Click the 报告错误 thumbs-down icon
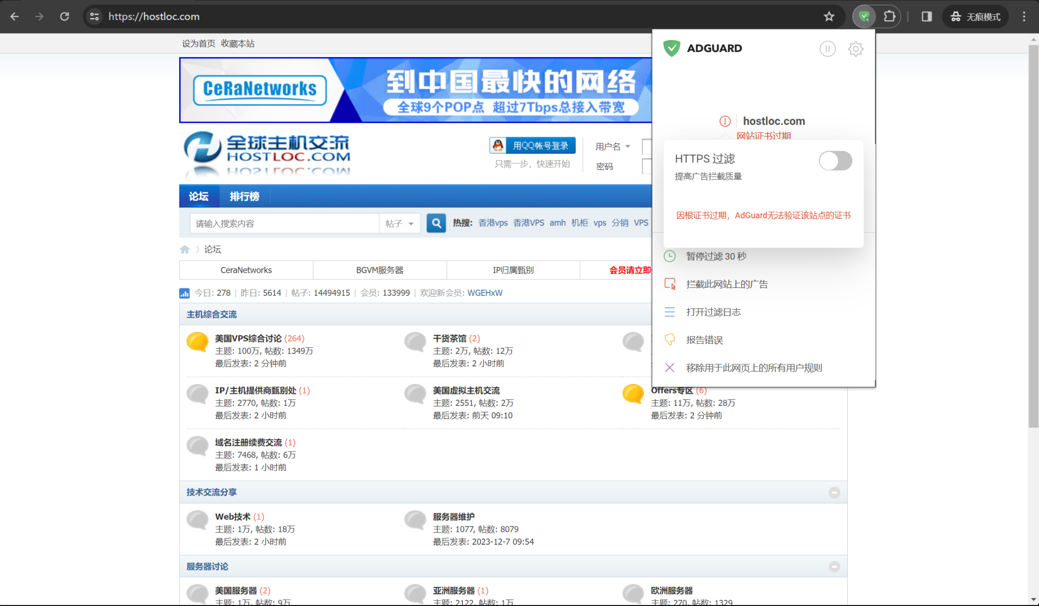Image resolution: width=1039 pixels, height=606 pixels. tap(670, 339)
